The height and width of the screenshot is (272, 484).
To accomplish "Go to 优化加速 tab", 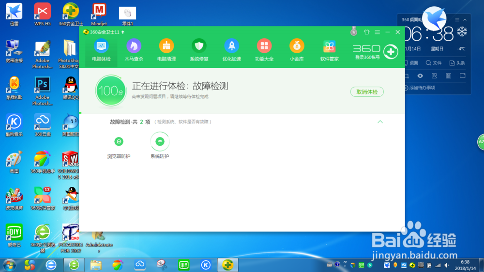I will click(x=231, y=51).
